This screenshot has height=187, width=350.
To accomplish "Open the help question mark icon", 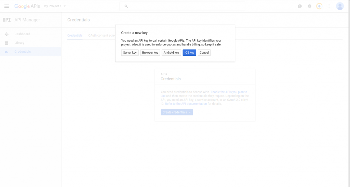I will click(310, 6).
